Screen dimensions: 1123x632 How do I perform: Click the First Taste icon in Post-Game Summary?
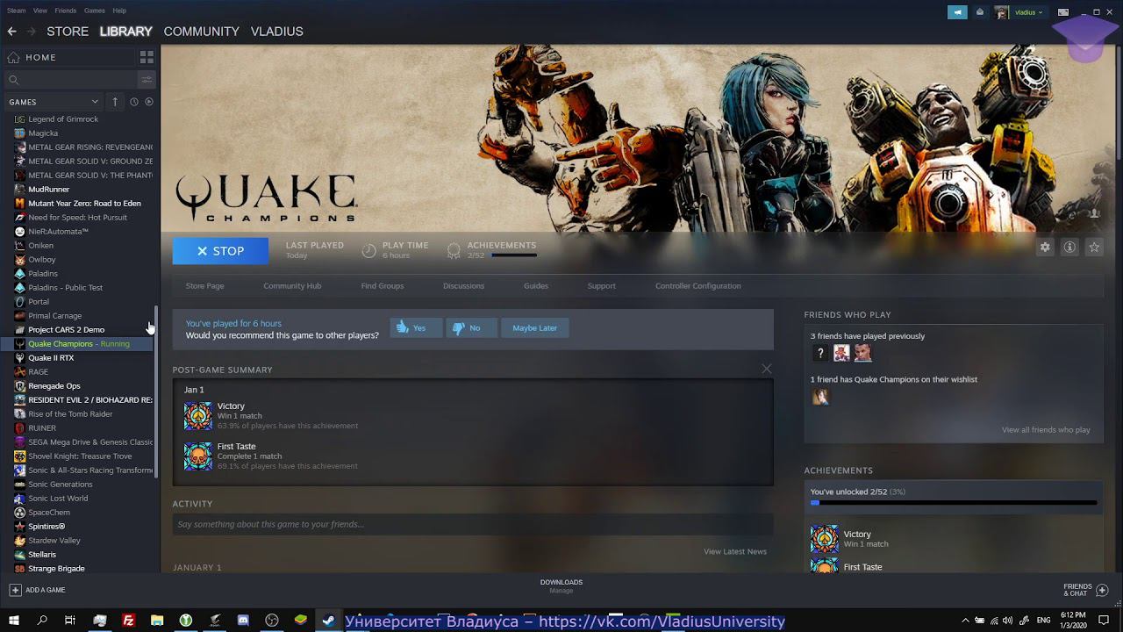tap(198, 456)
